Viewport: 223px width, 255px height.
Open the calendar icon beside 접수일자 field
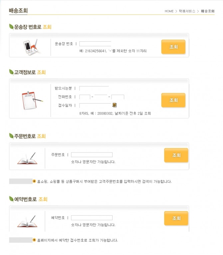point(114,105)
